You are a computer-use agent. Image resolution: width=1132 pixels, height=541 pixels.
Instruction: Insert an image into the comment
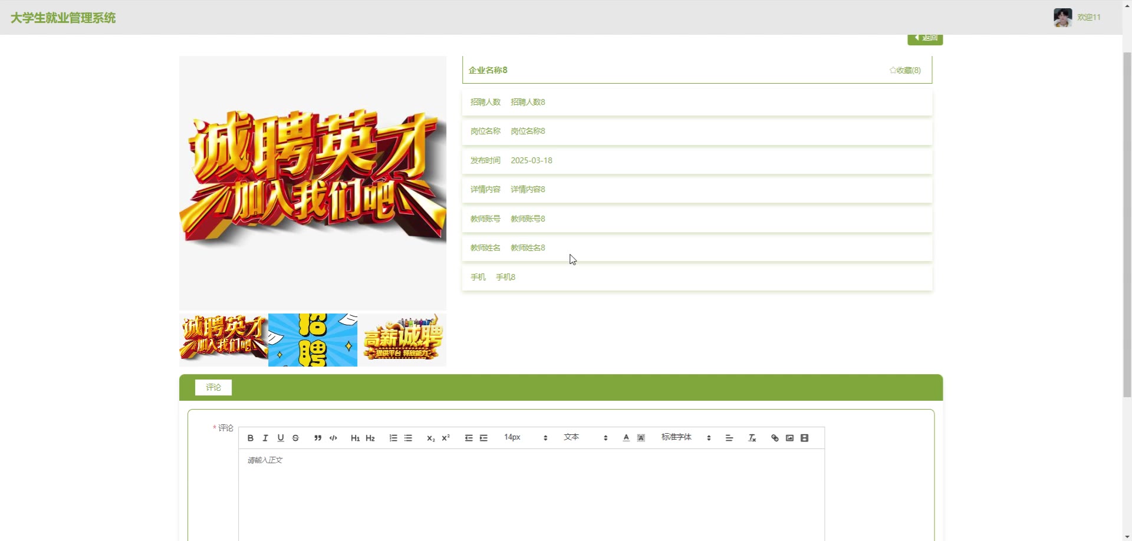789,438
